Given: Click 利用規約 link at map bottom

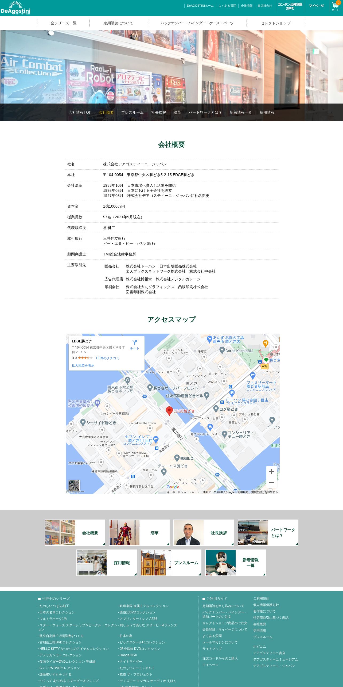Looking at the screenshot, I should click(x=243, y=492).
